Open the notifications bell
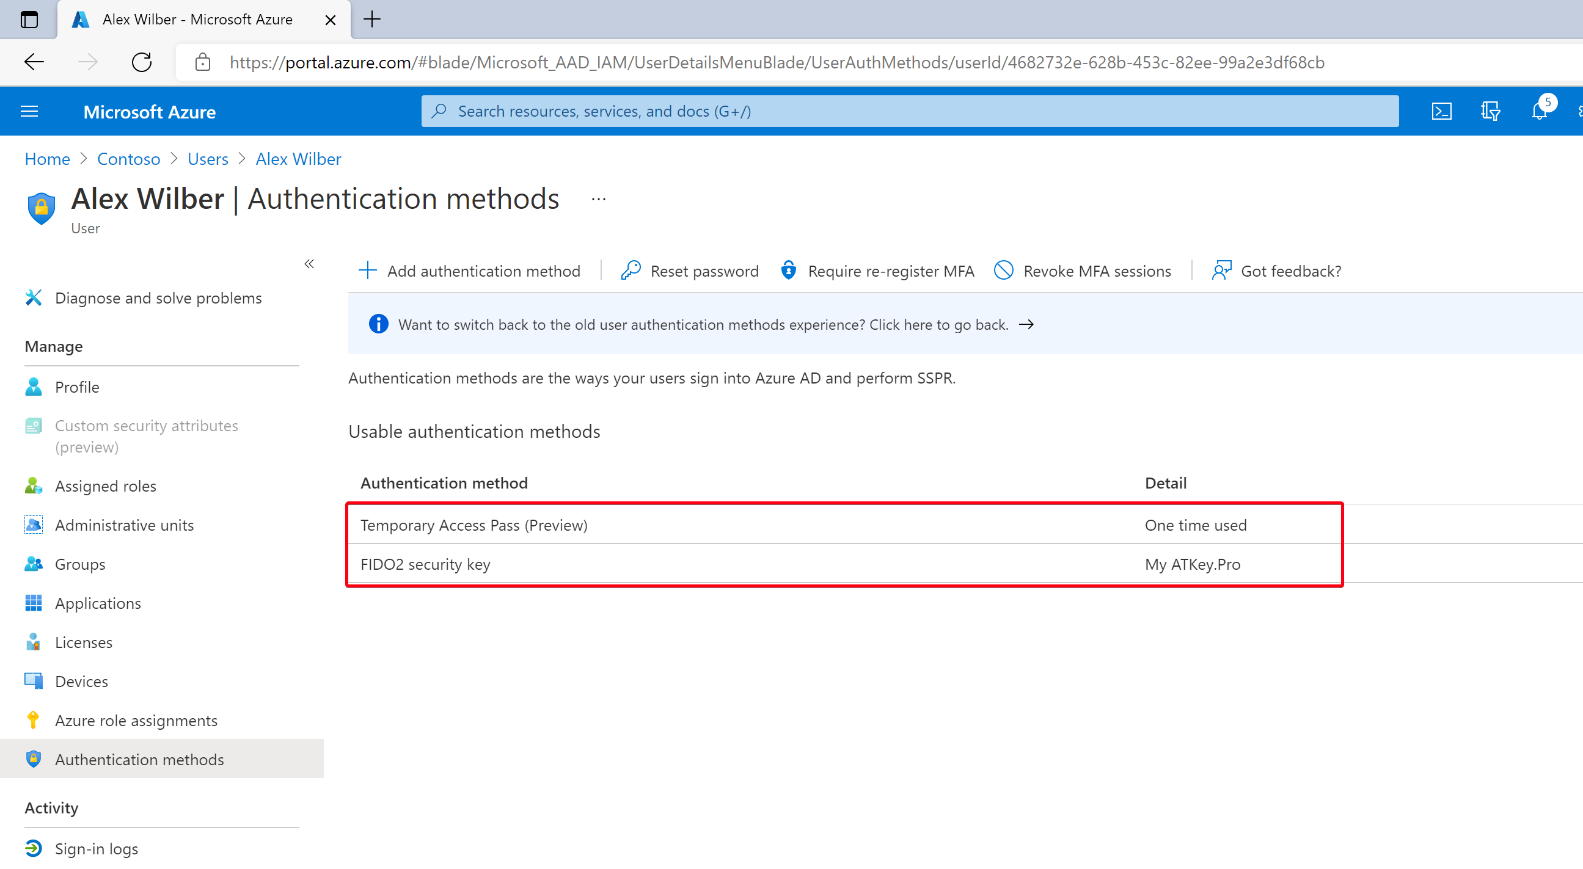This screenshot has width=1583, height=869. pyautogui.click(x=1540, y=111)
